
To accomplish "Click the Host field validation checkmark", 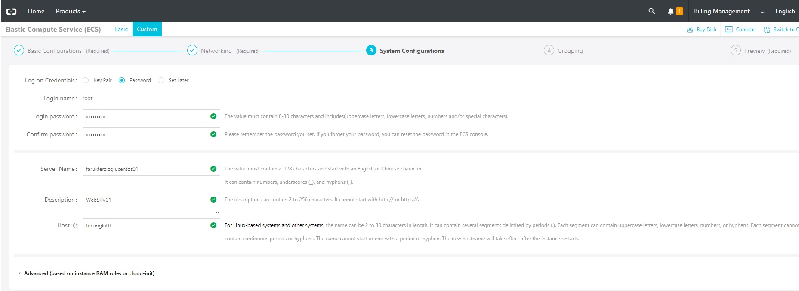I will coord(213,225).
